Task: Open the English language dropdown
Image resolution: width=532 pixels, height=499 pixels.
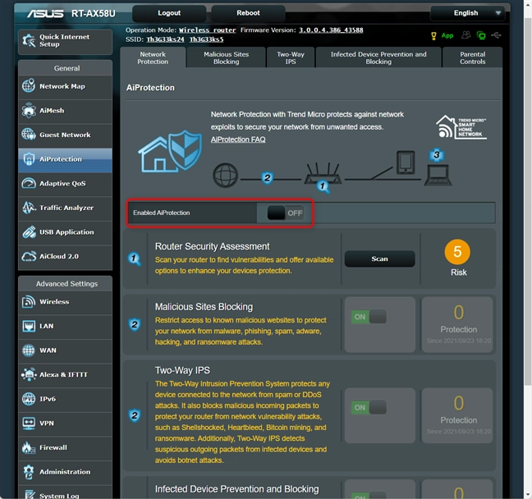Action: [x=468, y=13]
